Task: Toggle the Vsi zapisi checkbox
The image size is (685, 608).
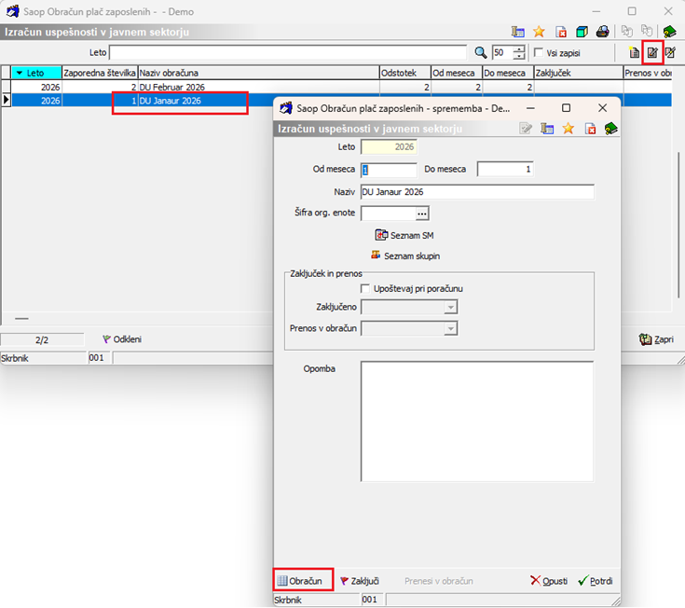Action: pyautogui.click(x=539, y=53)
